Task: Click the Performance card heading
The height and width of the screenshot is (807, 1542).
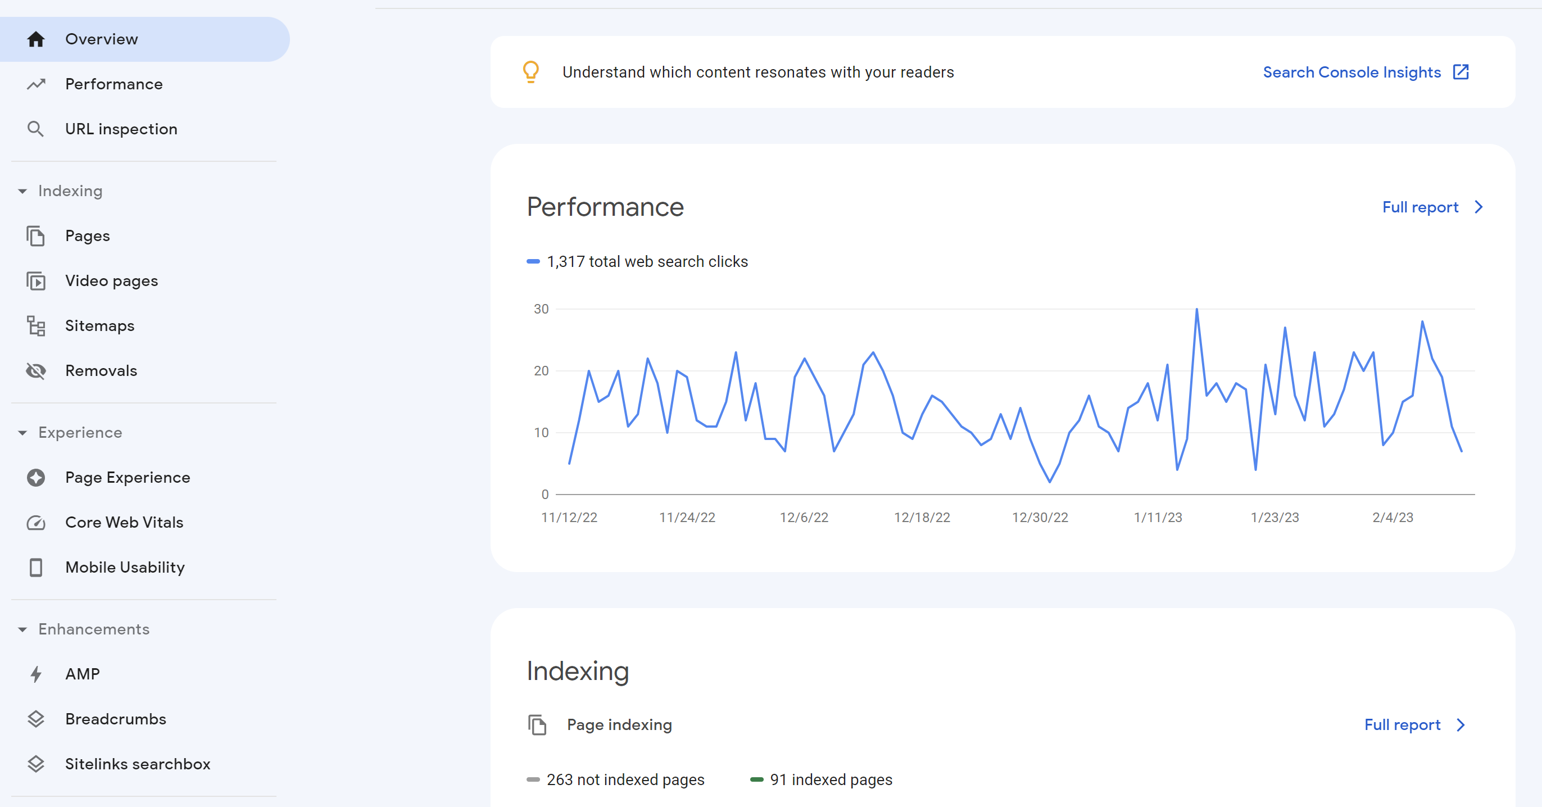Action: pos(605,207)
